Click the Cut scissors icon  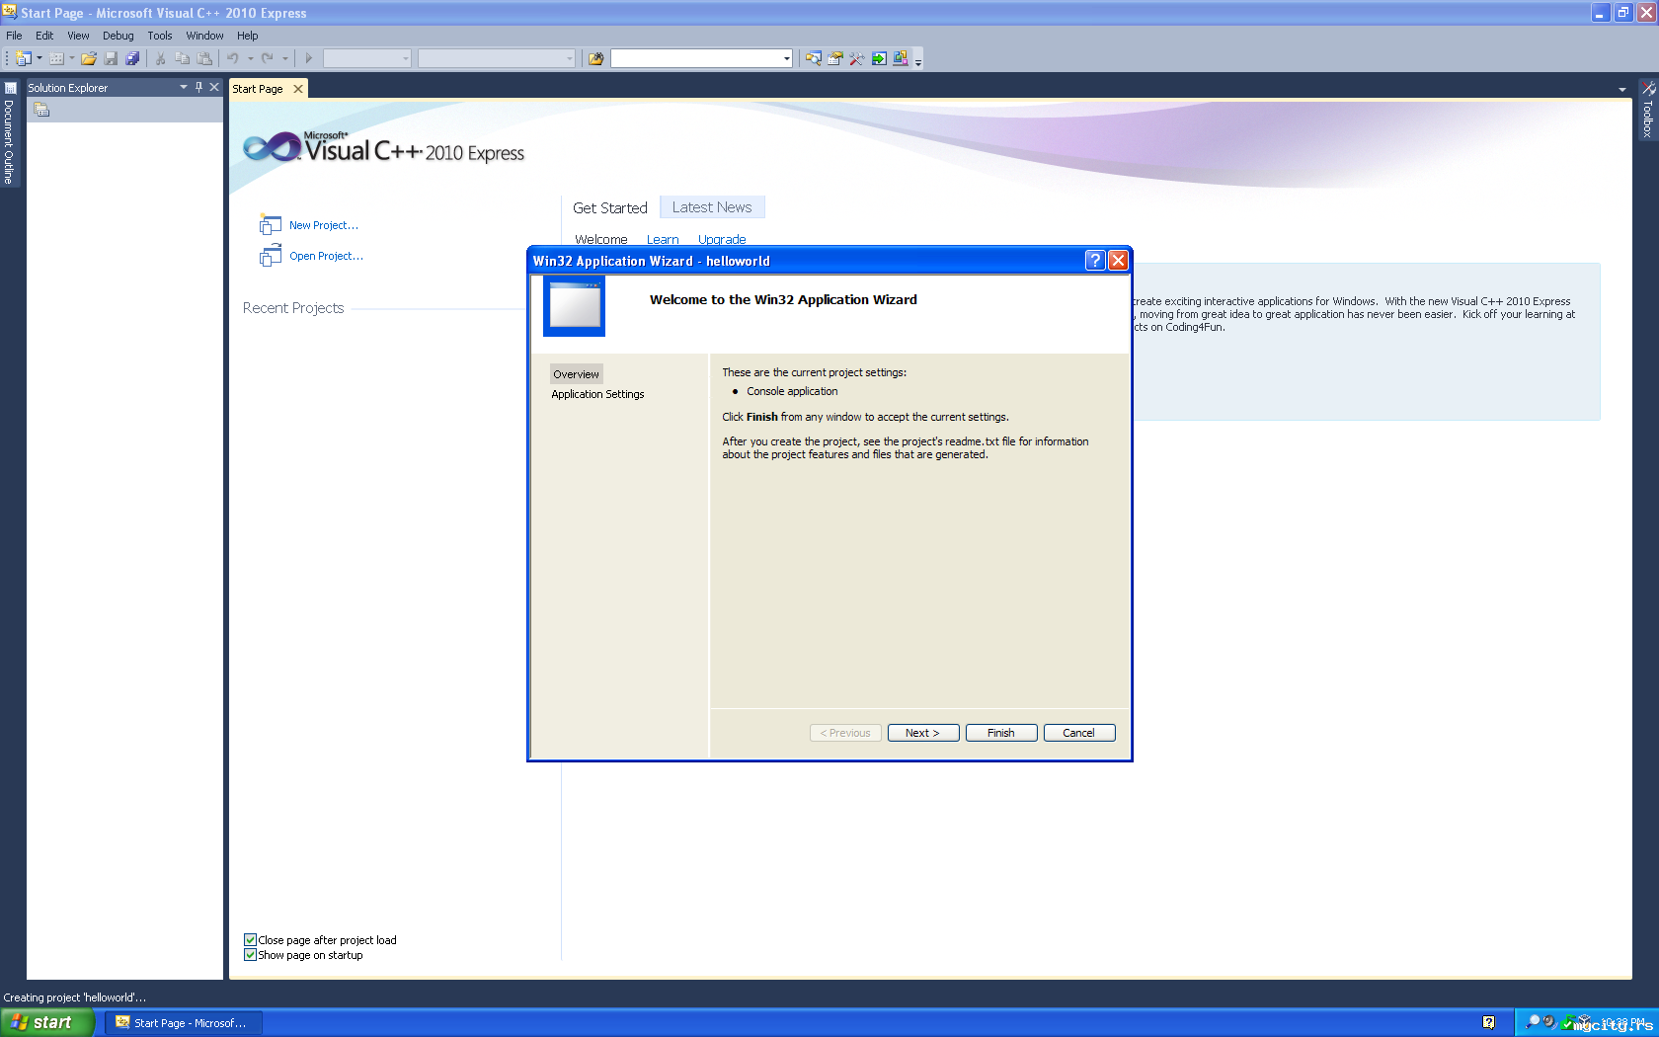pos(160,58)
